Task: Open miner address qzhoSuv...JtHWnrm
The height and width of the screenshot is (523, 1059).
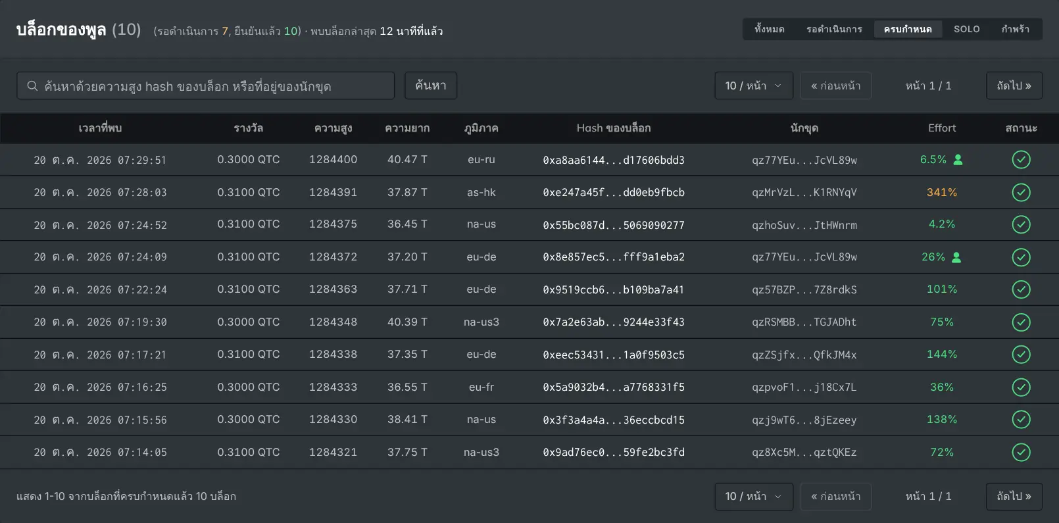Action: click(804, 225)
